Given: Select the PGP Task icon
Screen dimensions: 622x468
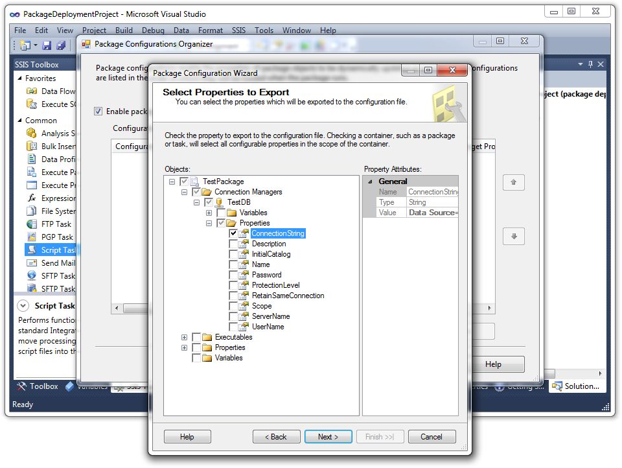Looking at the screenshot, I should [x=32, y=237].
